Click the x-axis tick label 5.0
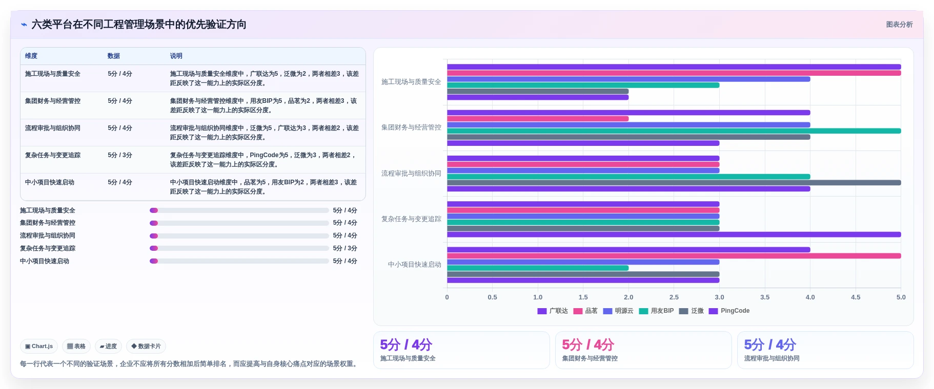This screenshot has height=389, width=934. 901,297
